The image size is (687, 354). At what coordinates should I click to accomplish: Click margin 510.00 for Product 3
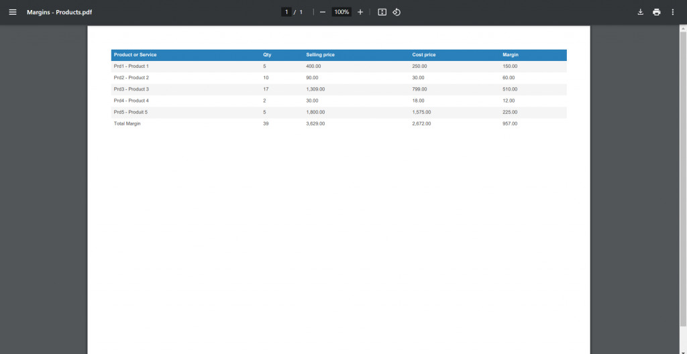(x=510, y=89)
